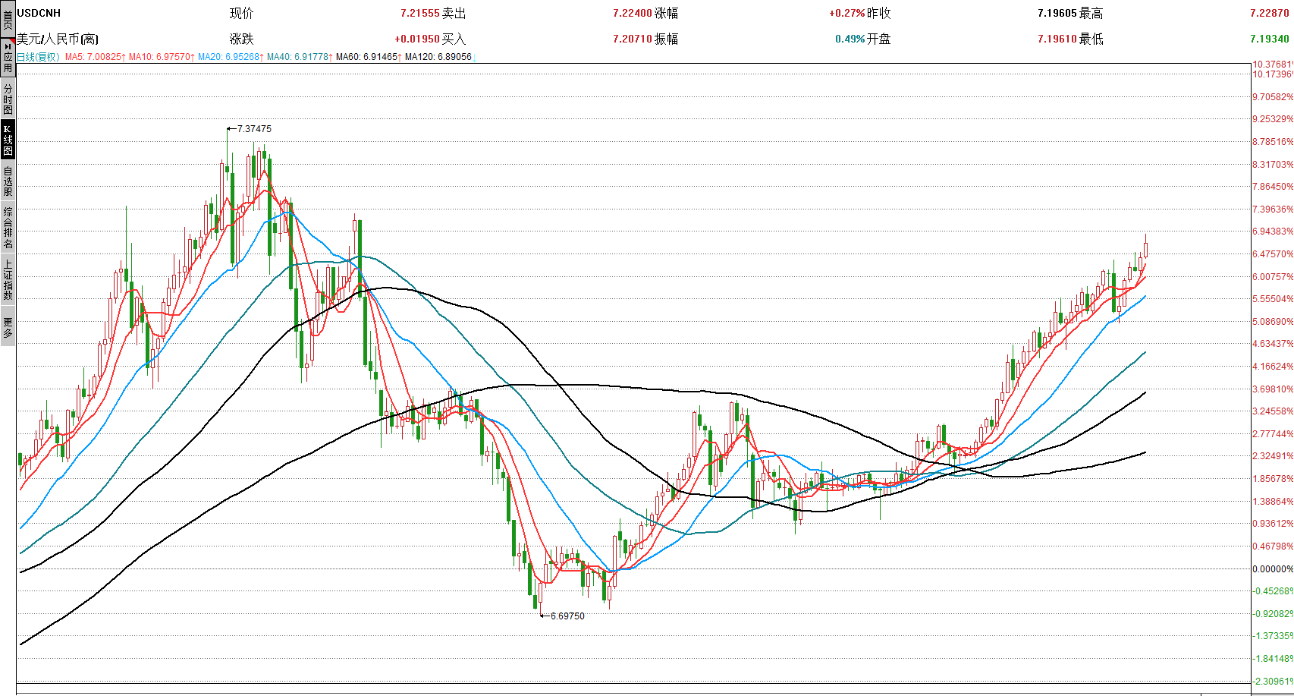
Task: Click the 0.0000% baseline axis label
Action: pos(1272,569)
